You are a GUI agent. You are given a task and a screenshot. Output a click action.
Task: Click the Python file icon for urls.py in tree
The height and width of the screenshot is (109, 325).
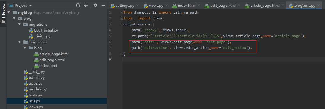pos(26,101)
